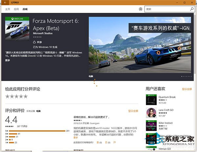
Task: Open Forza Motorsport 6 app cover icon
Action: [x=17, y=29]
